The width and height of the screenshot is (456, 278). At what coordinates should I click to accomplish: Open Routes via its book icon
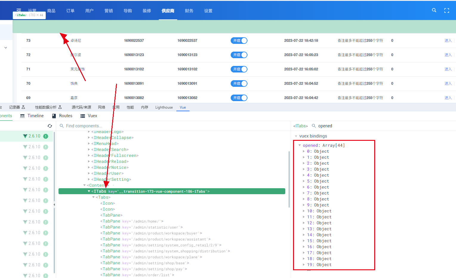[54, 116]
